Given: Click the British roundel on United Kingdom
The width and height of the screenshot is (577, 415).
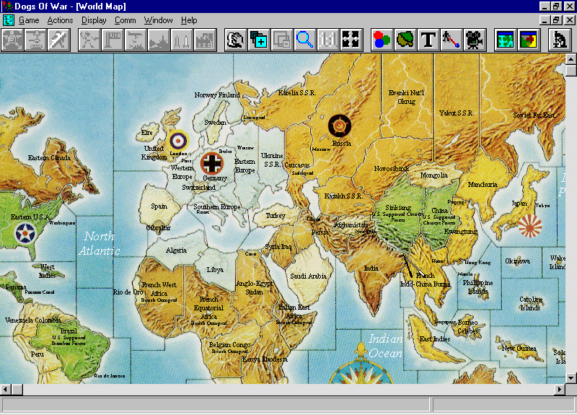Looking at the screenshot, I should click(178, 140).
